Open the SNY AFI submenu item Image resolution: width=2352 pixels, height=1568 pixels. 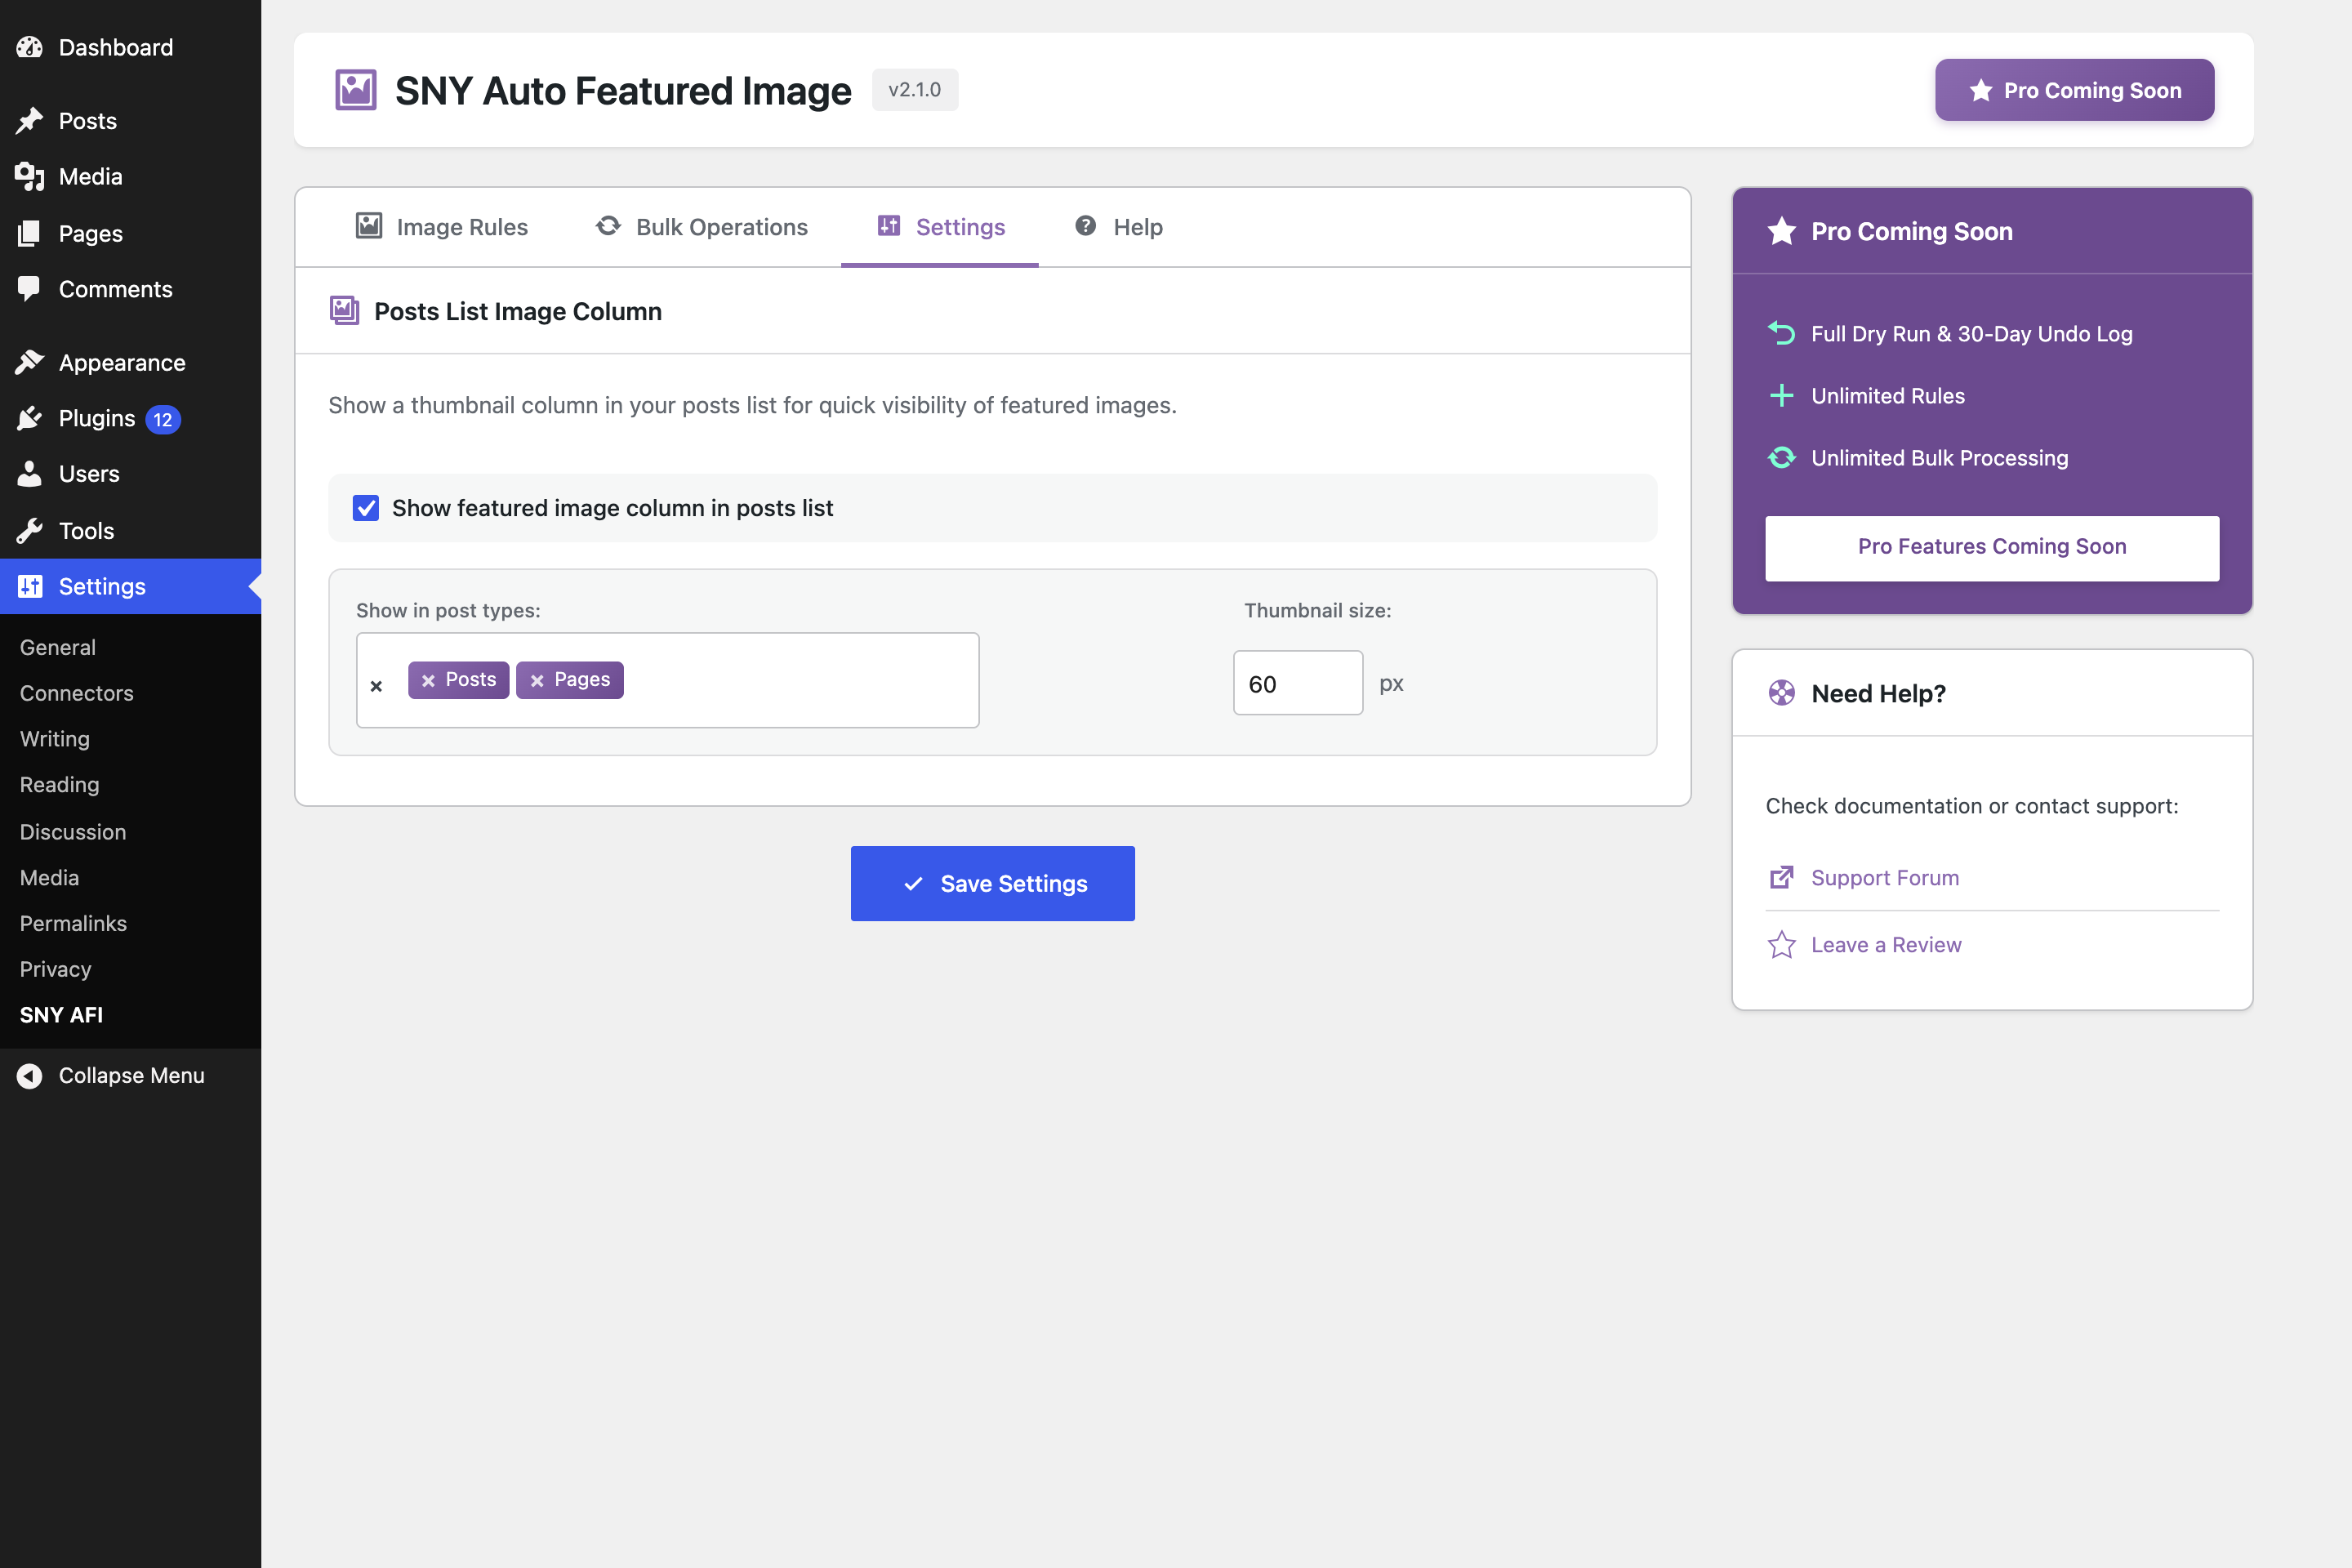point(62,1015)
